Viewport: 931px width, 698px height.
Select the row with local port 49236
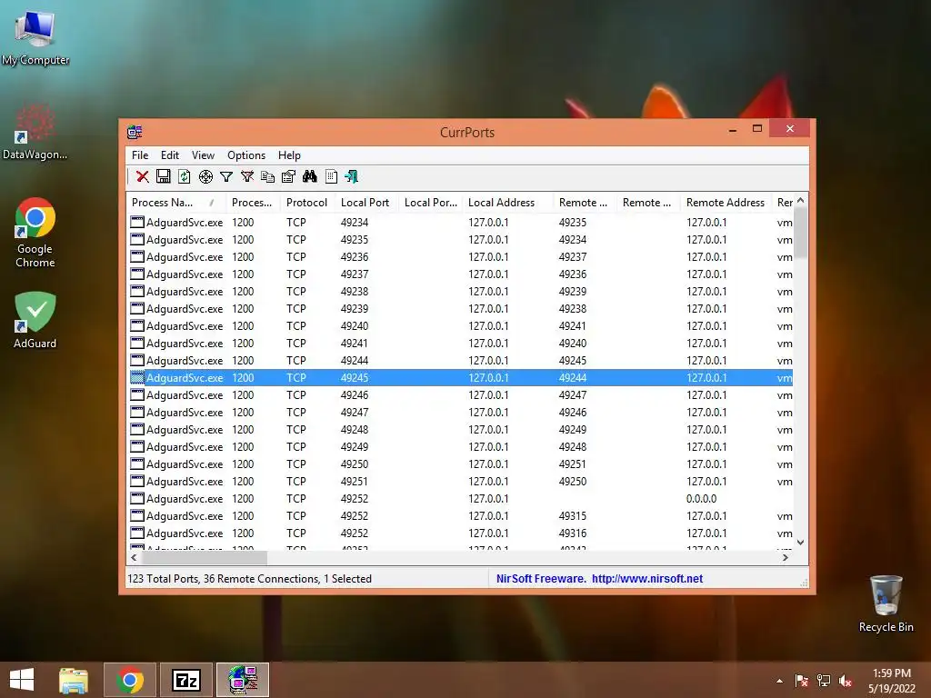461,257
